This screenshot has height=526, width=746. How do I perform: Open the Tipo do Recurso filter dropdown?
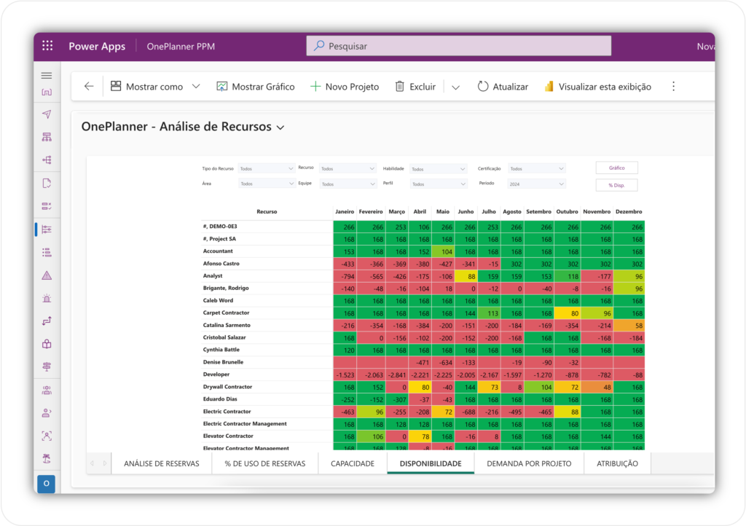pyautogui.click(x=267, y=168)
